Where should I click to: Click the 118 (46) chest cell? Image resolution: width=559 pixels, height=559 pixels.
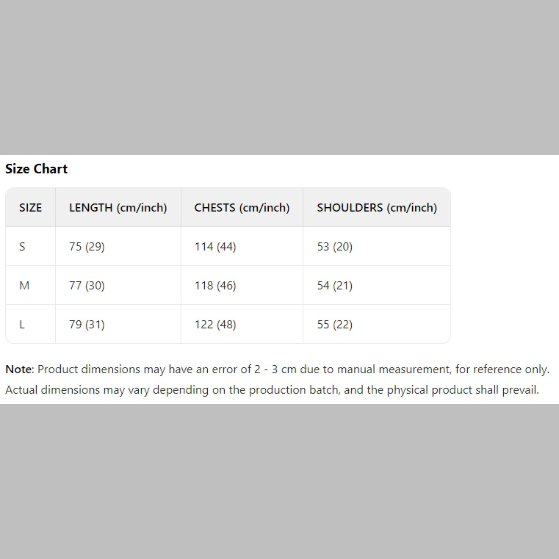point(215,286)
